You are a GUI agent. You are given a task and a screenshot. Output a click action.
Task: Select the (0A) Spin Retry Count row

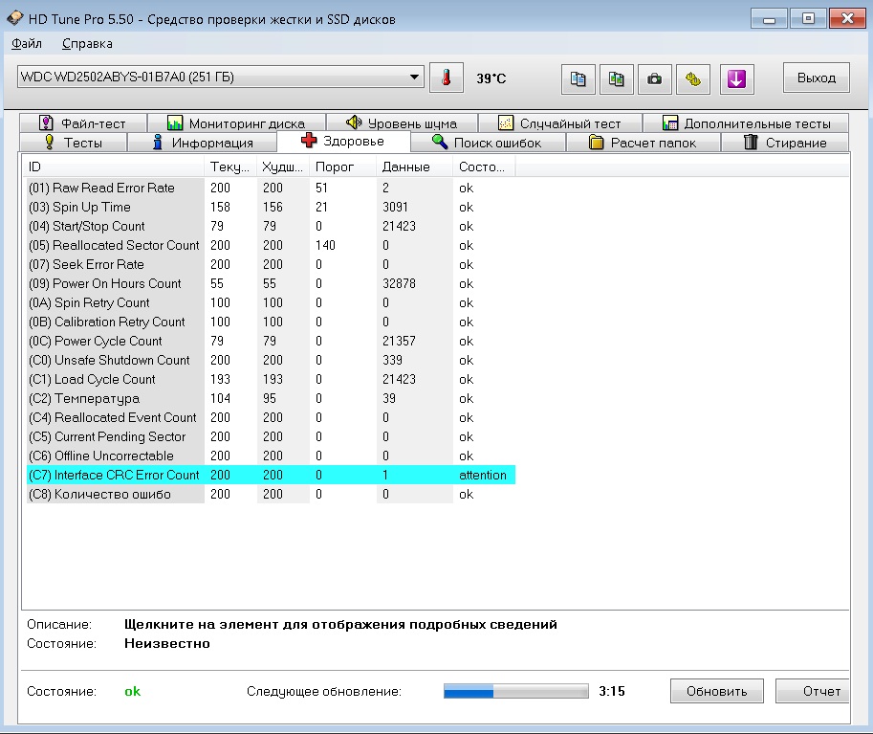click(271, 302)
